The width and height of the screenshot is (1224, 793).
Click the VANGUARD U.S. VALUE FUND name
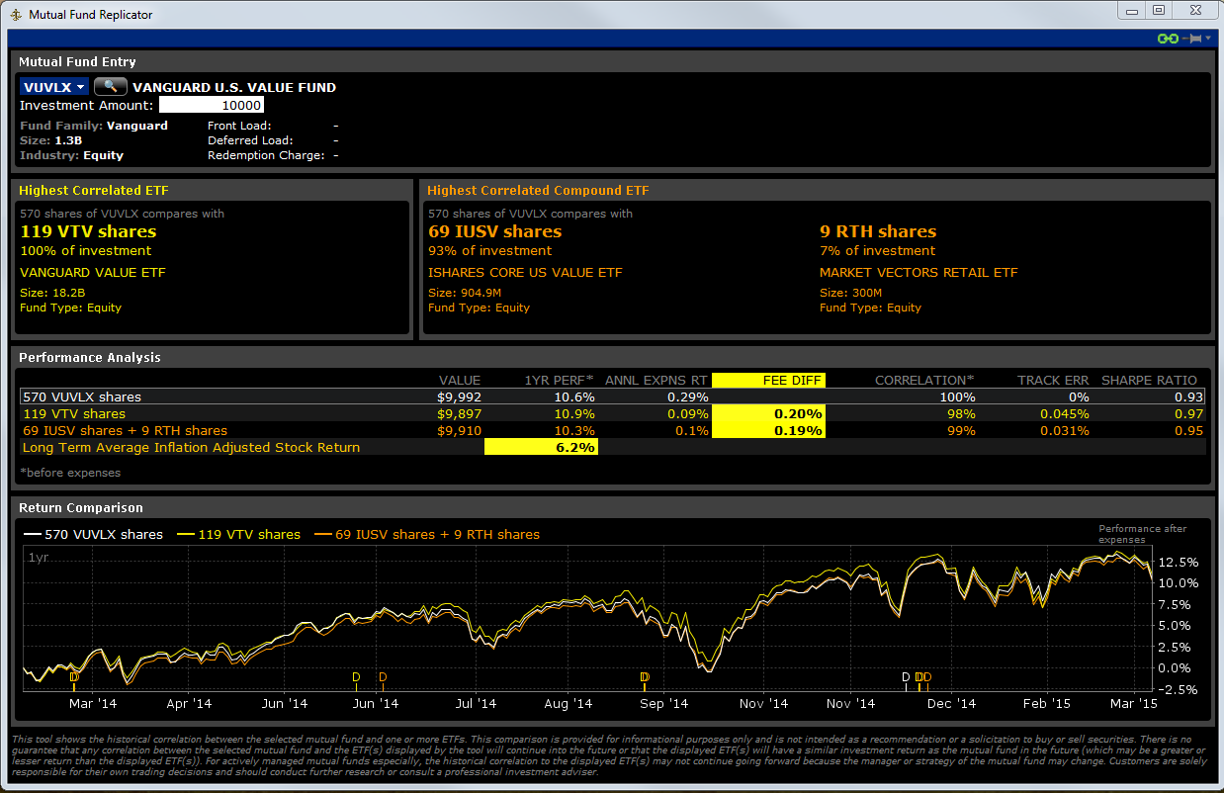click(234, 87)
